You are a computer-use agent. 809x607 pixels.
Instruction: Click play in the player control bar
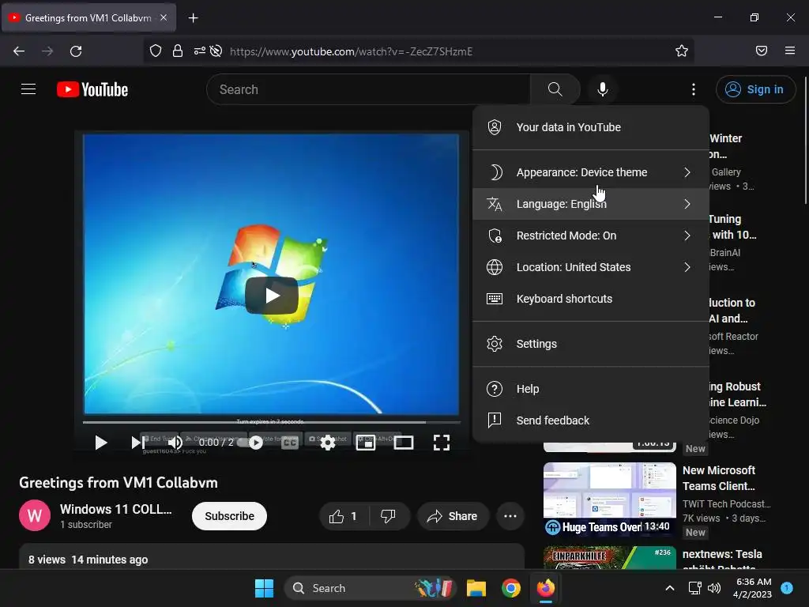100,443
